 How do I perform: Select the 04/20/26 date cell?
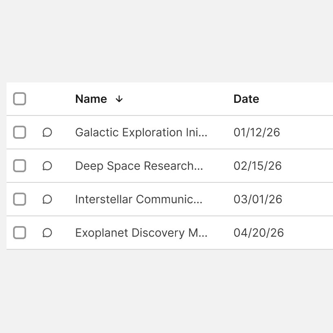258,233
